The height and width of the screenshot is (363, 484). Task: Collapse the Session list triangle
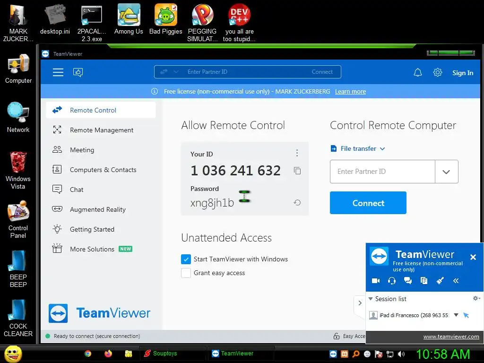point(371,299)
